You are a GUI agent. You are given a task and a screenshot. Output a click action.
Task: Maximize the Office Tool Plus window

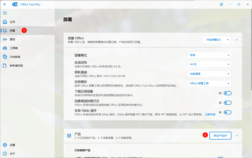point(239,4)
